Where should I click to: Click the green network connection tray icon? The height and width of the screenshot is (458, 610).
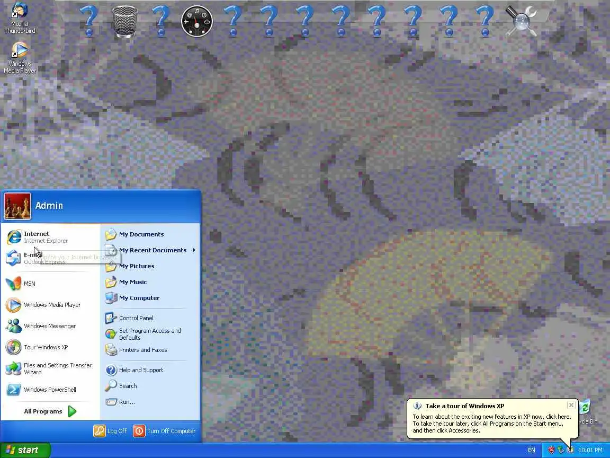pos(561,450)
